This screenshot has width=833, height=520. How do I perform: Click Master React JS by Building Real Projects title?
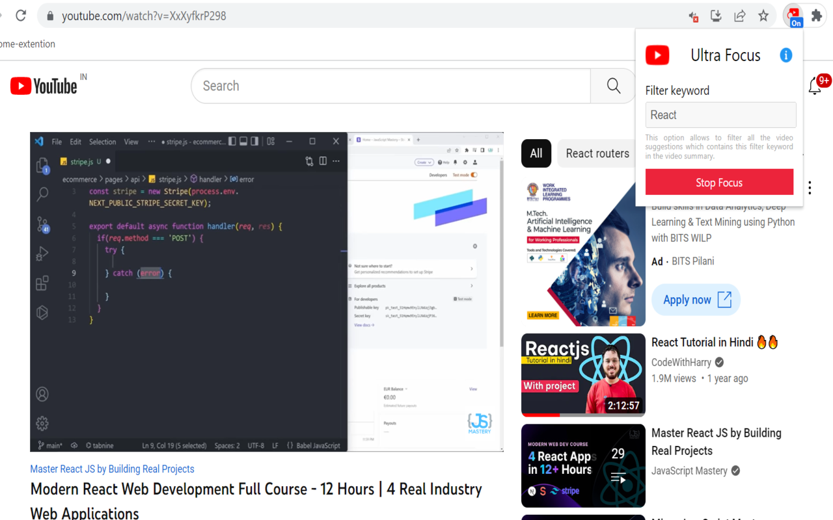(x=717, y=442)
